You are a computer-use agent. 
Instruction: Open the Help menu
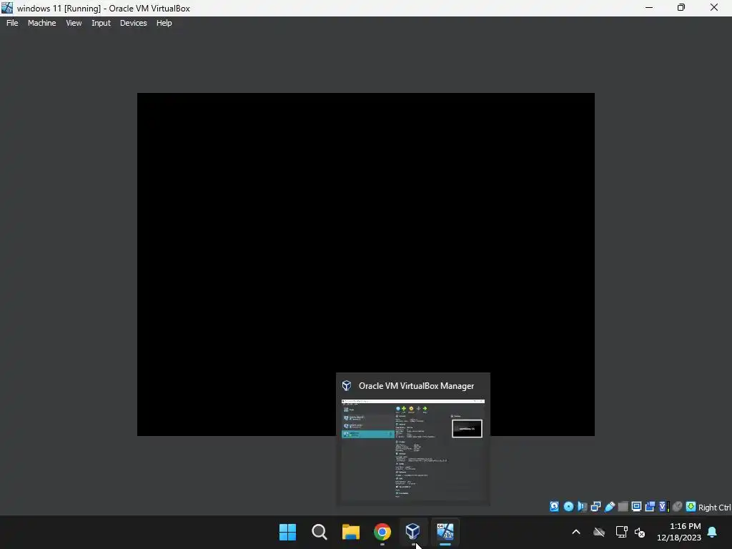point(164,23)
